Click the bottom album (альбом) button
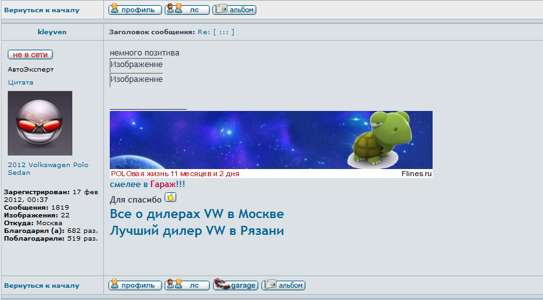The width and height of the screenshot is (543, 300). click(283, 285)
